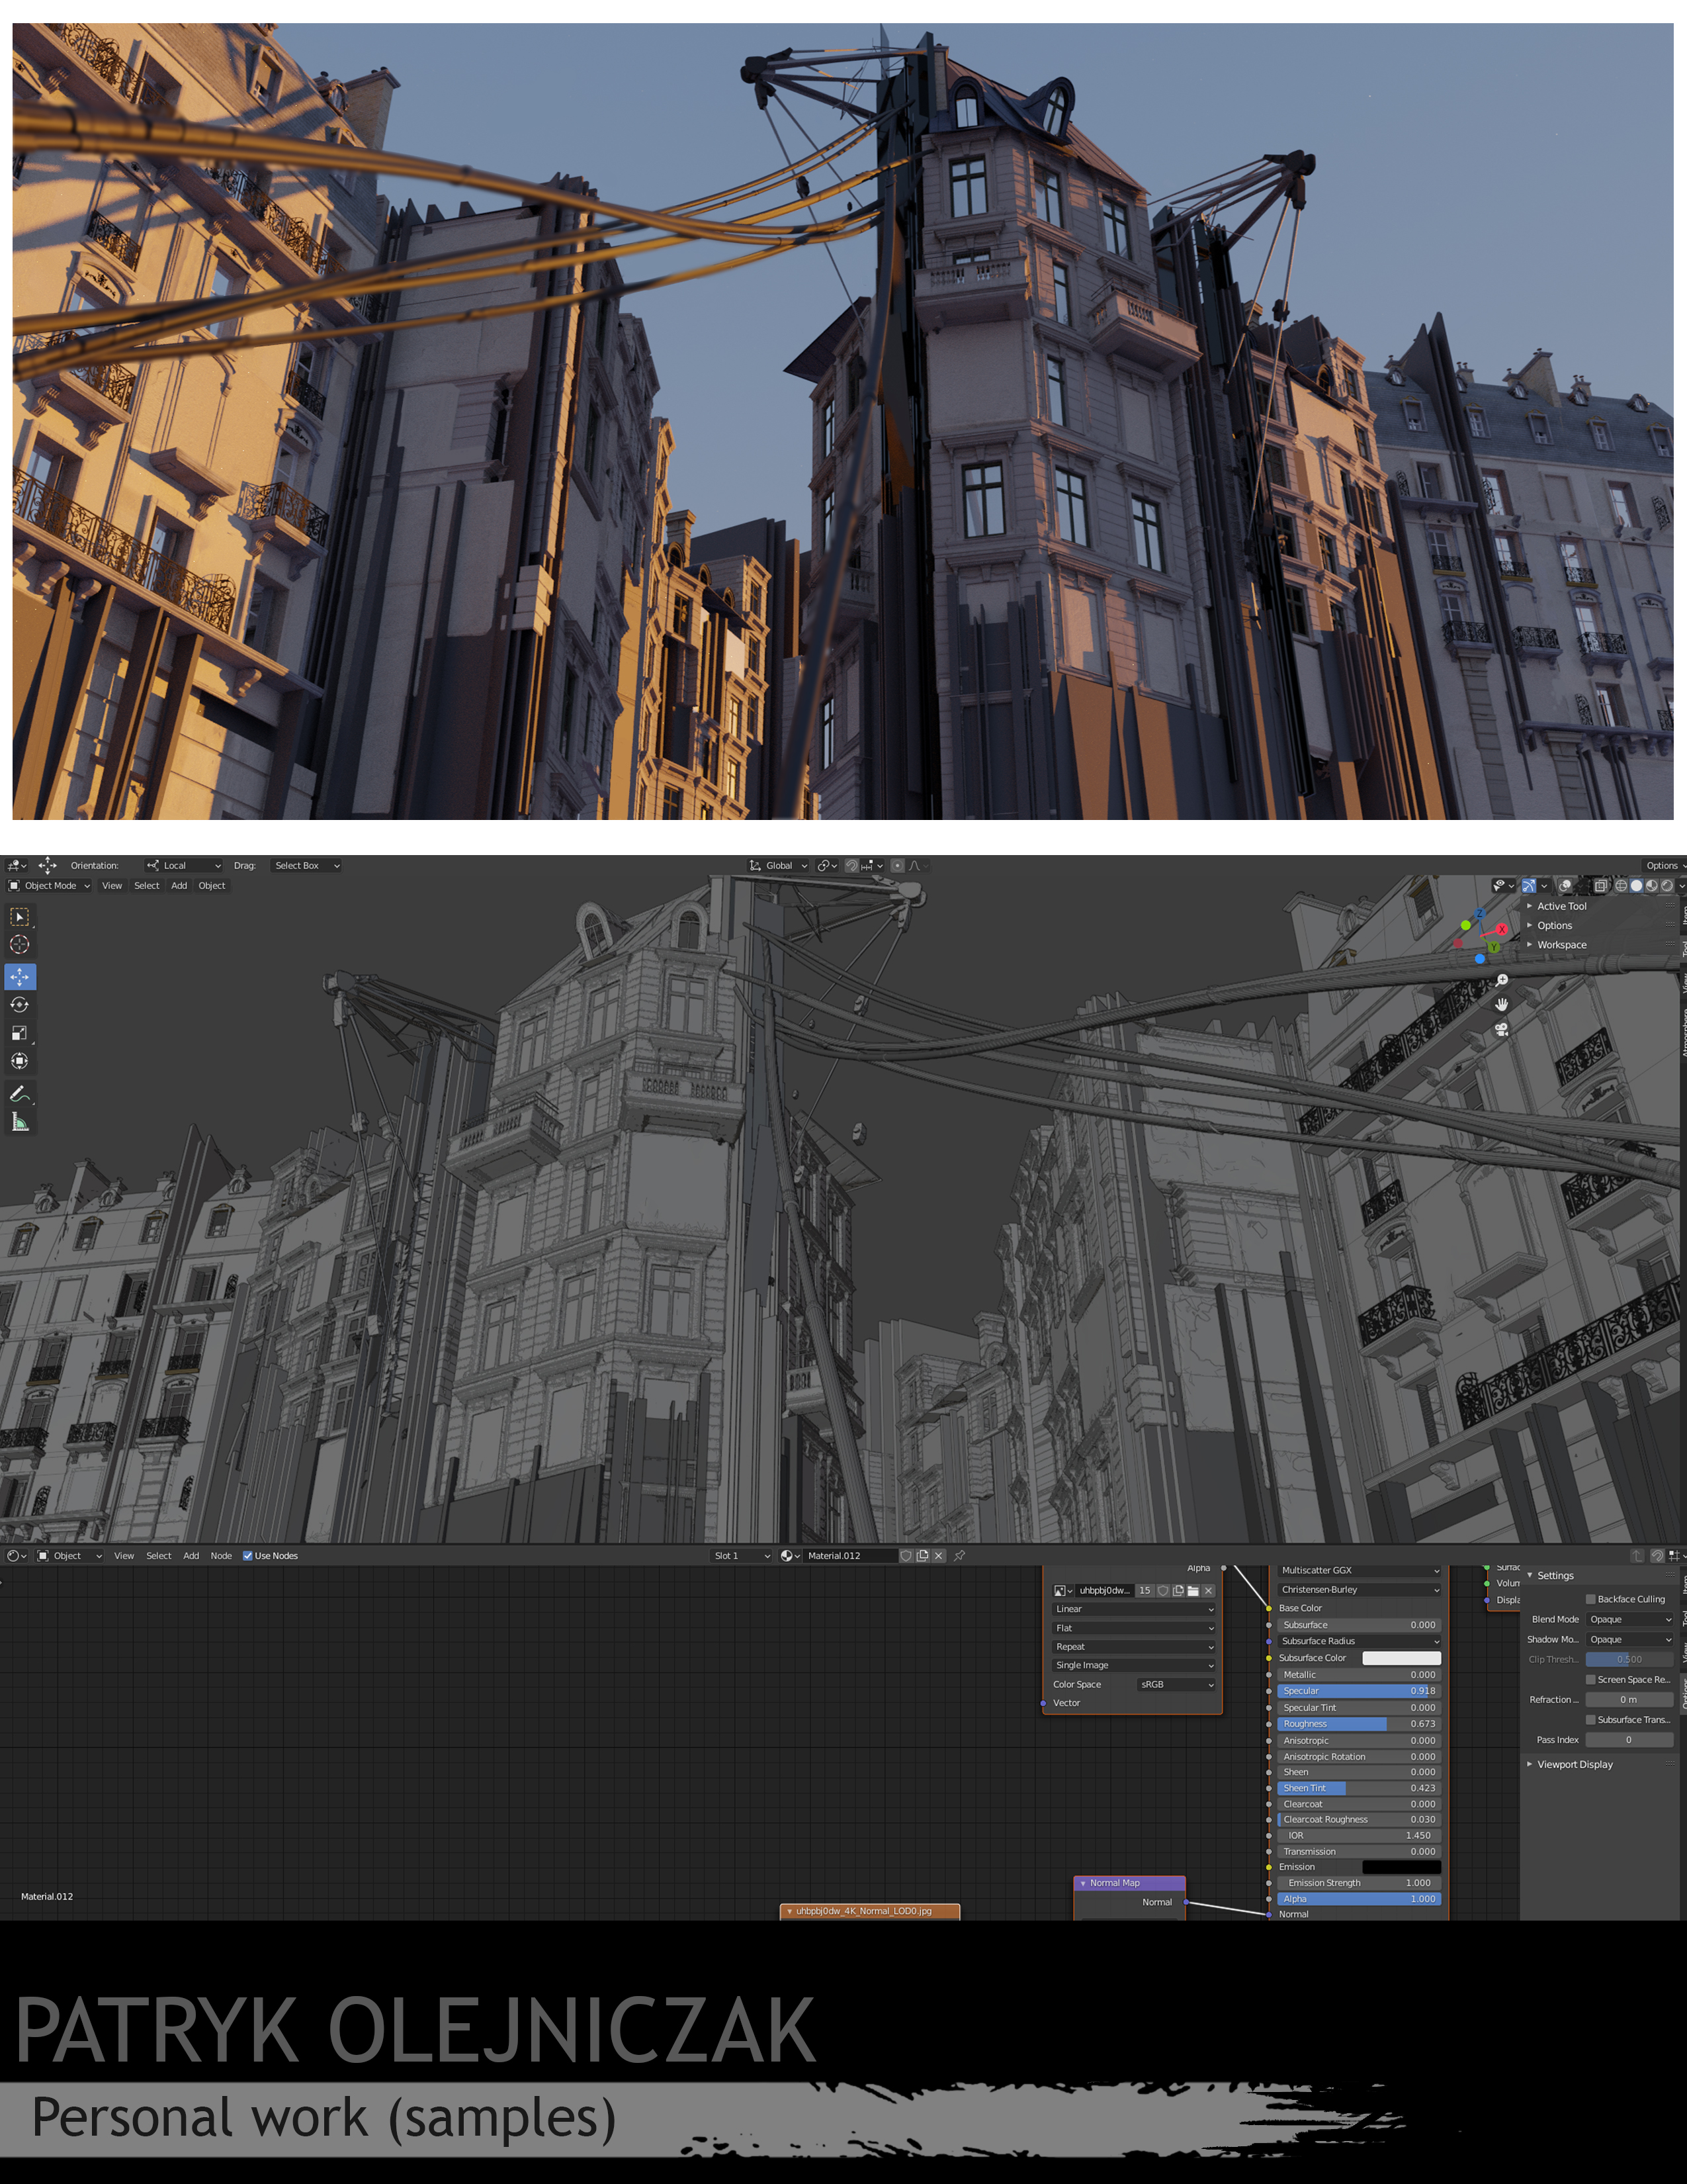Viewport: 1687px width, 2184px height.
Task: Open the Slot 1 dropdown
Action: coord(740,1555)
